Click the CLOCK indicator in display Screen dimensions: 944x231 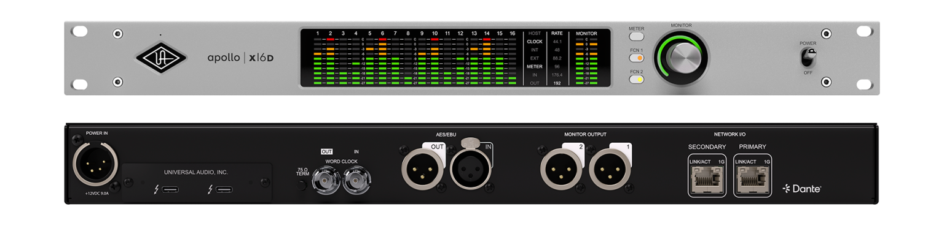(534, 42)
